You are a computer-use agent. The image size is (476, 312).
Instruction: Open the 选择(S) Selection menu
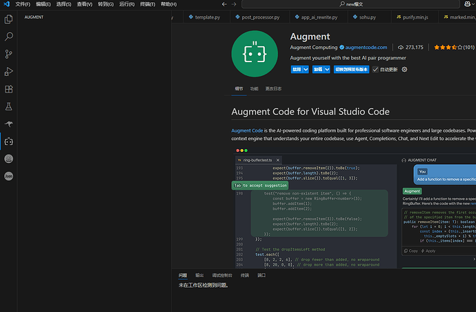63,4
